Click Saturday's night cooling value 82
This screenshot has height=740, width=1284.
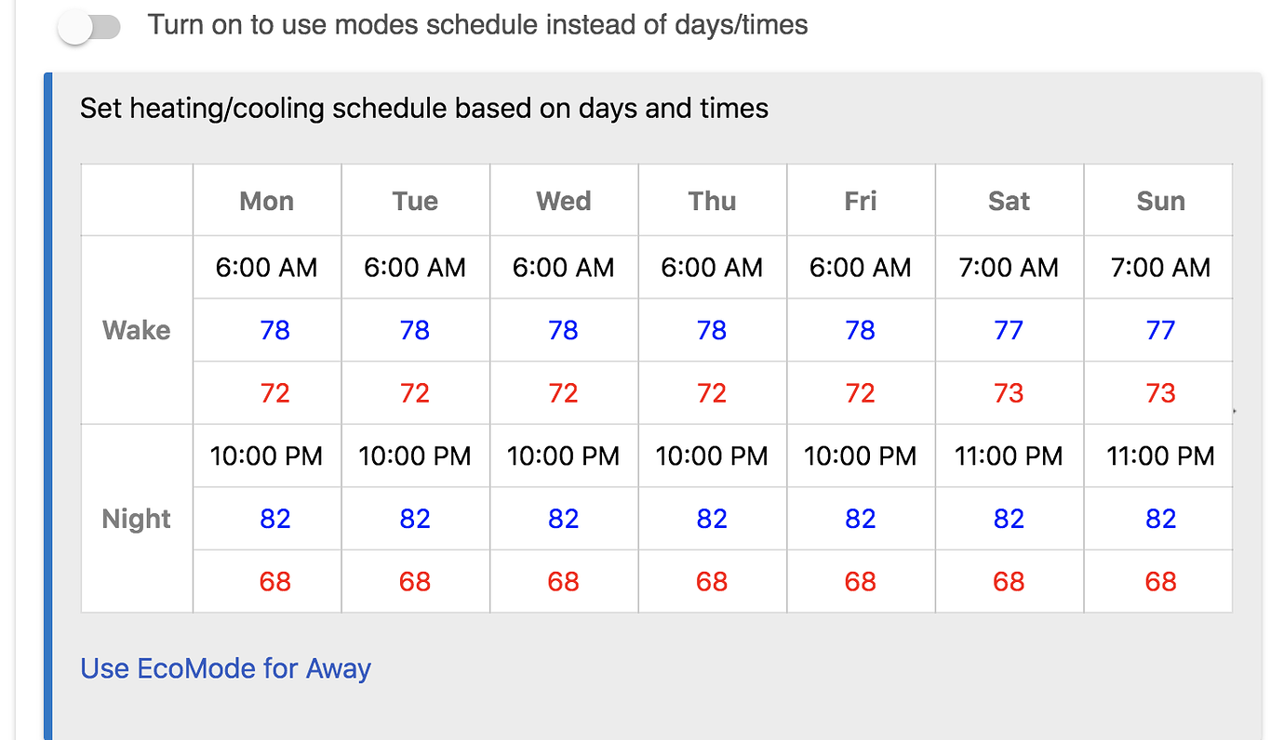pos(1009,518)
